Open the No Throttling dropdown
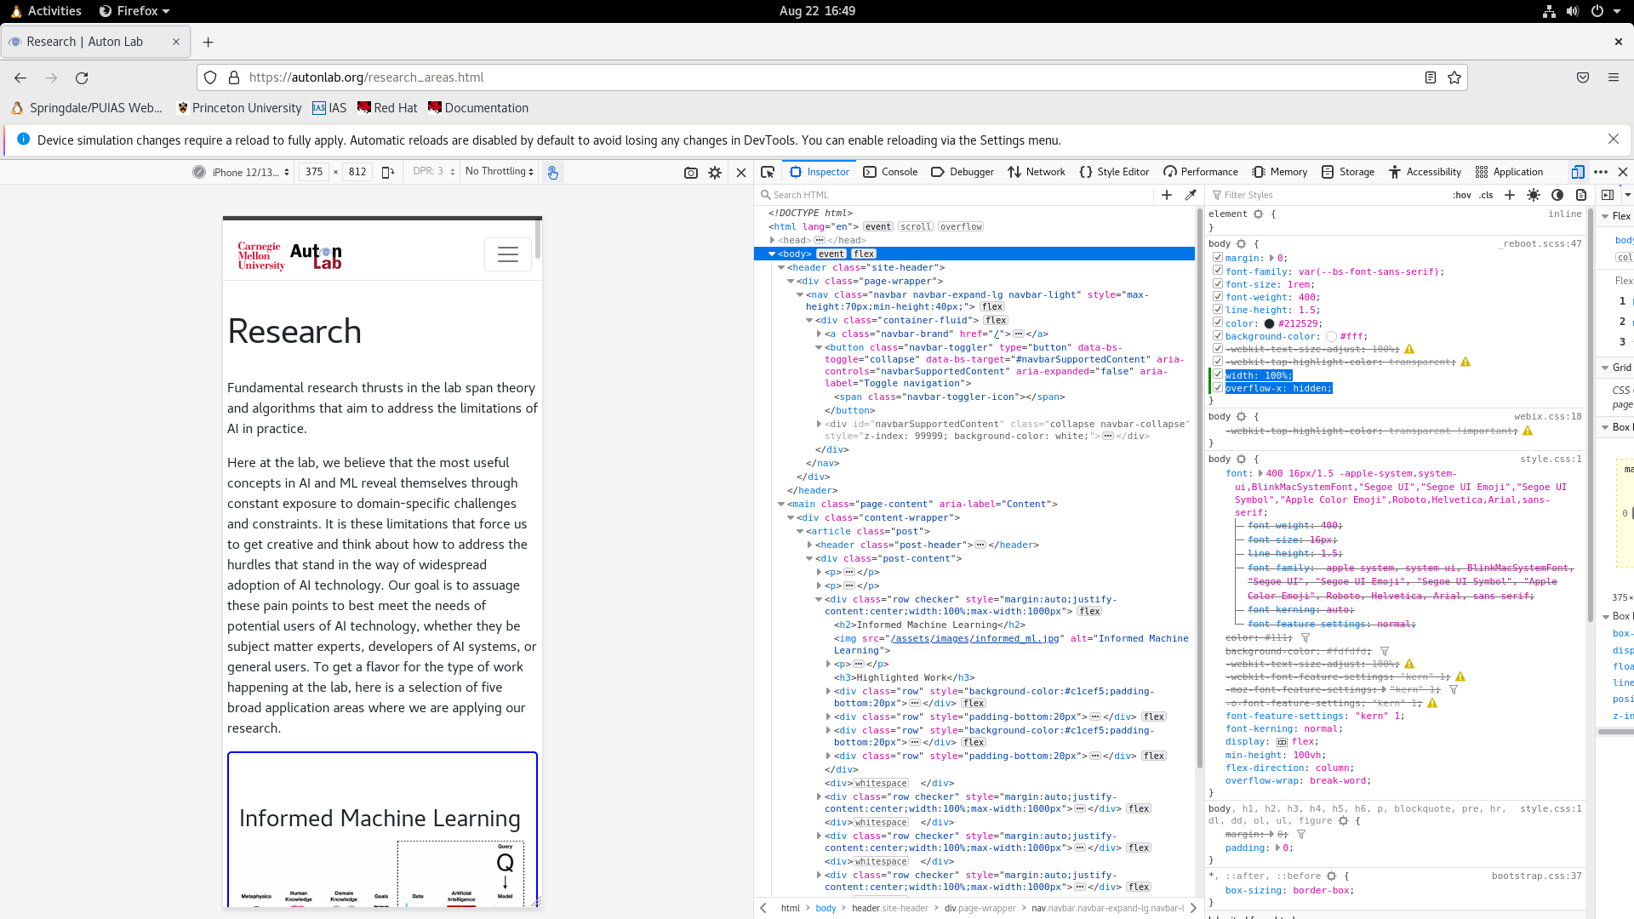The height and width of the screenshot is (919, 1634). point(499,171)
